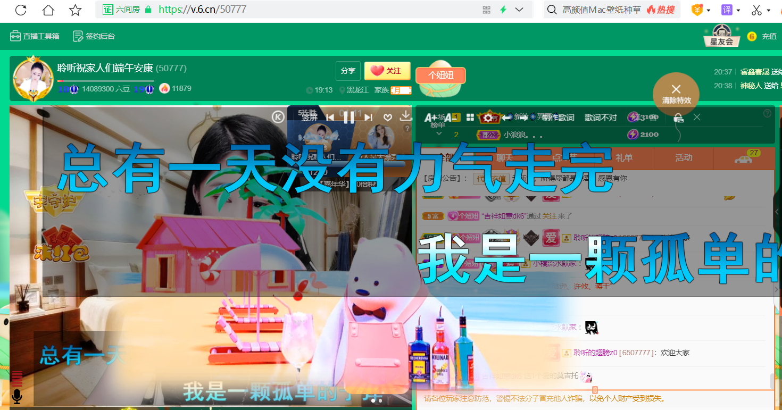Focus the search box showing 高颜值Mac壁纸种草
The image size is (782, 410).
click(602, 10)
